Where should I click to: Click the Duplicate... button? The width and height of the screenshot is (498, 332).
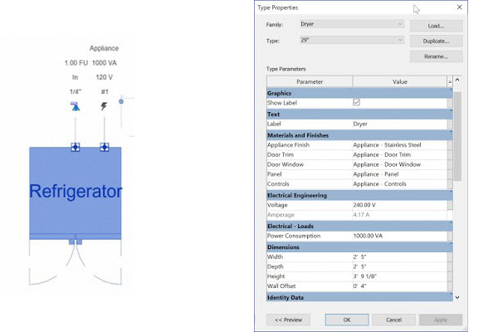436,41
